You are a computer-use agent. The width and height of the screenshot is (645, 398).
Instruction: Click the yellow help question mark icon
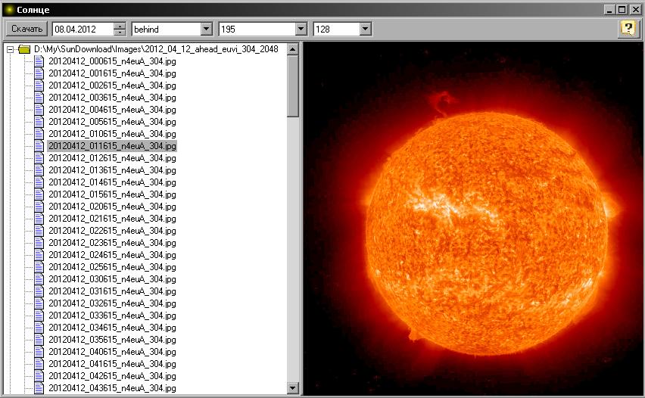click(628, 29)
